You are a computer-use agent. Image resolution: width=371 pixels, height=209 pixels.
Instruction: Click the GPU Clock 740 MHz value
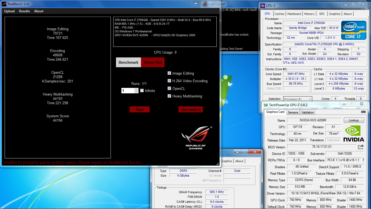click(x=295, y=200)
